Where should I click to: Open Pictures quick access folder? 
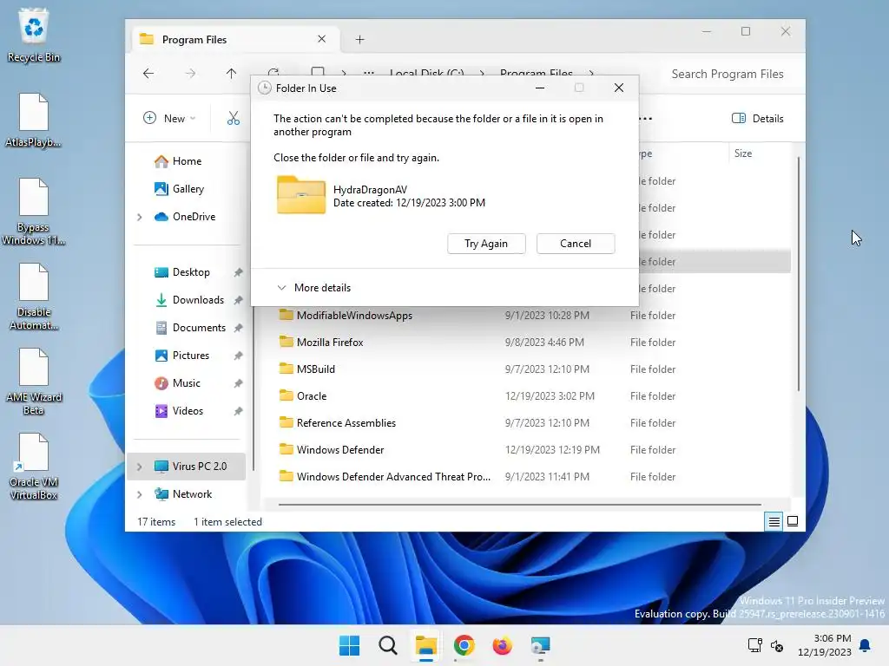point(182,356)
